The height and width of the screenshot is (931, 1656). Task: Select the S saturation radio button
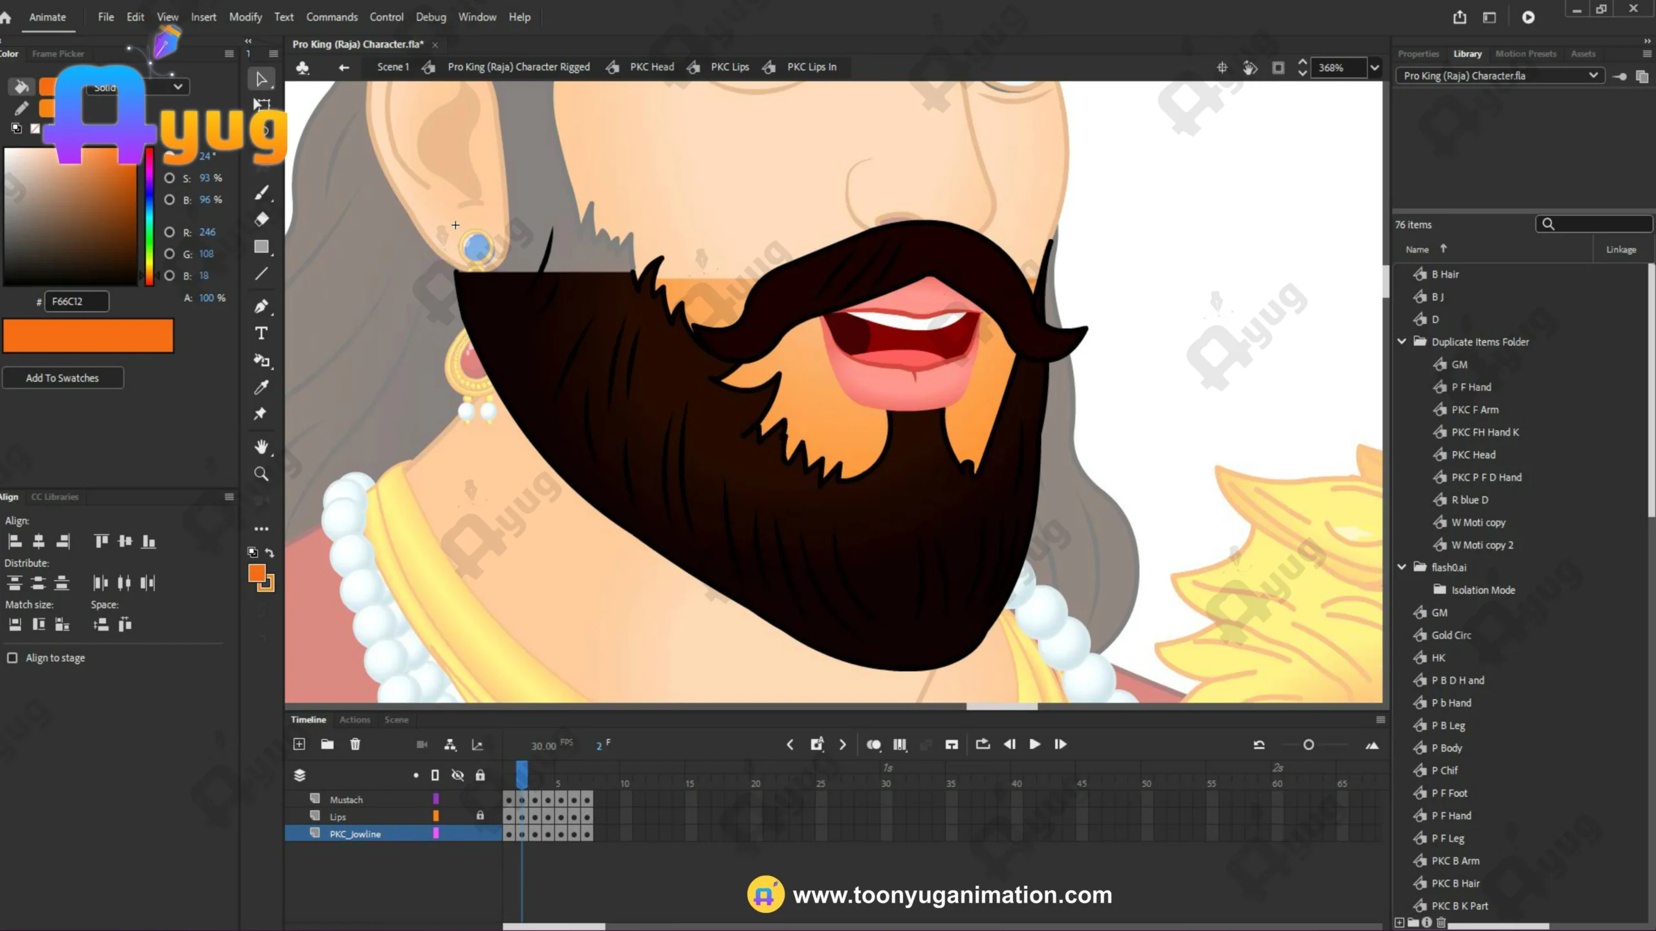pos(169,178)
